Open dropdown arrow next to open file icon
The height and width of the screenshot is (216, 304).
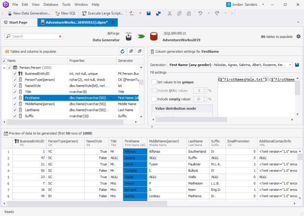coord(140,13)
